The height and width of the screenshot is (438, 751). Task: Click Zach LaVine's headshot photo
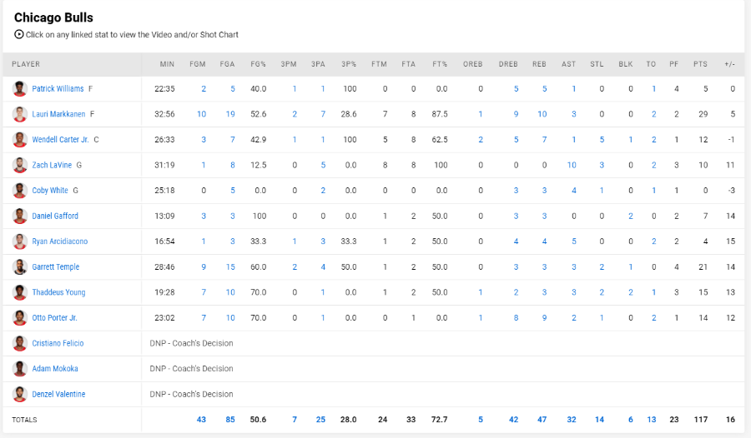20,165
